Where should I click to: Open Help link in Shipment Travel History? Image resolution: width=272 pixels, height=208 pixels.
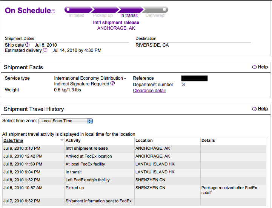click(x=263, y=109)
